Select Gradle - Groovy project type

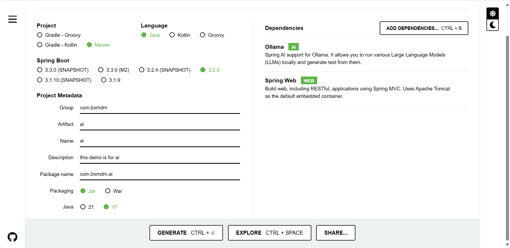point(59,35)
